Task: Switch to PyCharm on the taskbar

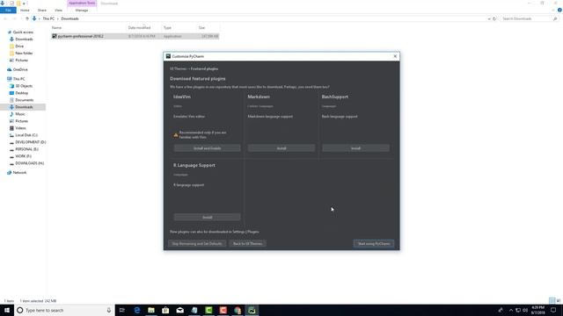Action: coord(252,310)
